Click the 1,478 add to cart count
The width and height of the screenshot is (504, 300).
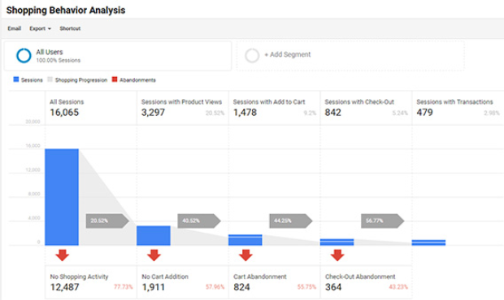[x=245, y=113]
